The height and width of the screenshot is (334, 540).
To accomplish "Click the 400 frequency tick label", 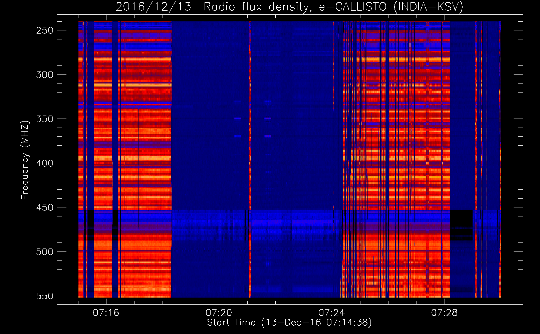I will coord(45,163).
